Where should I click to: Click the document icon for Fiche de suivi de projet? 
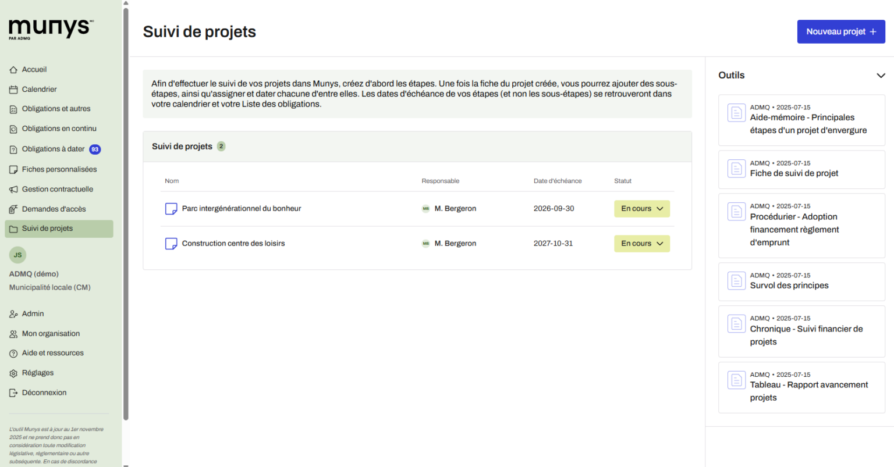coord(736,169)
